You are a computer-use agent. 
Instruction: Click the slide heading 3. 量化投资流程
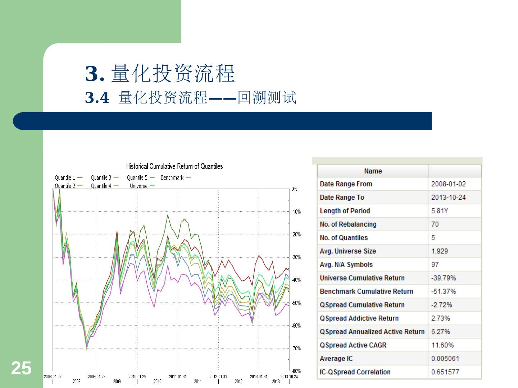tap(160, 73)
